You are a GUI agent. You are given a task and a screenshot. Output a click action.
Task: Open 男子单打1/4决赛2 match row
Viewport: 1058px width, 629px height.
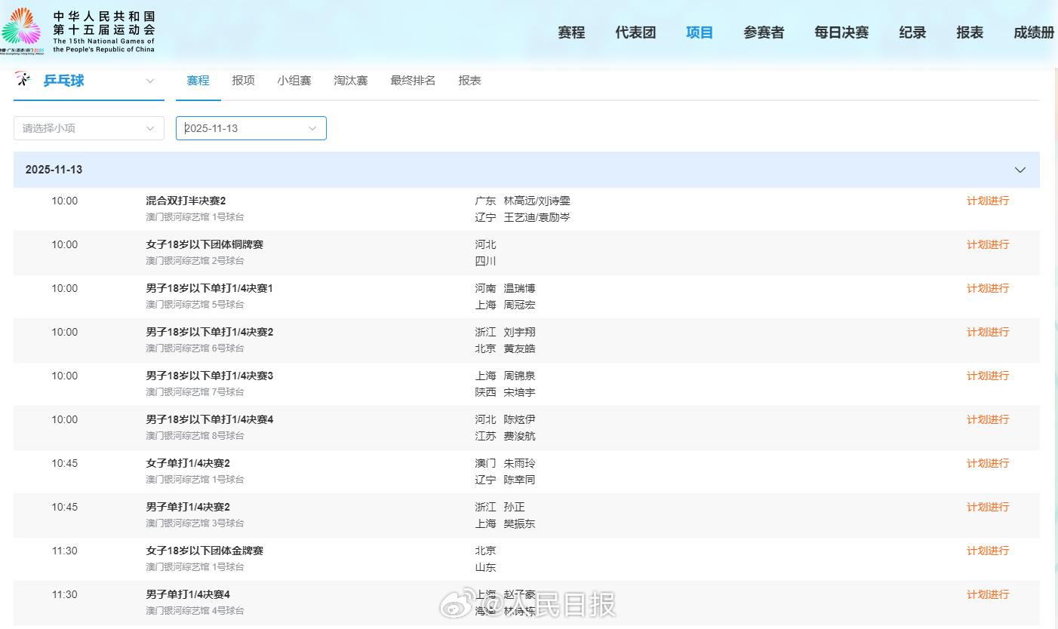click(188, 507)
